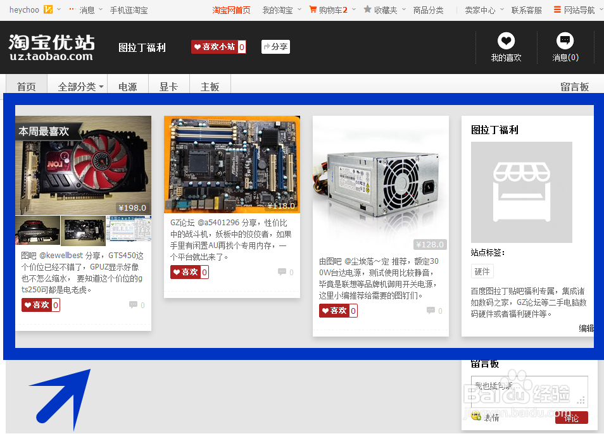Image resolution: width=604 pixels, height=434 pixels.
Task: Open 留言板 tab in navigation
Action: point(574,86)
